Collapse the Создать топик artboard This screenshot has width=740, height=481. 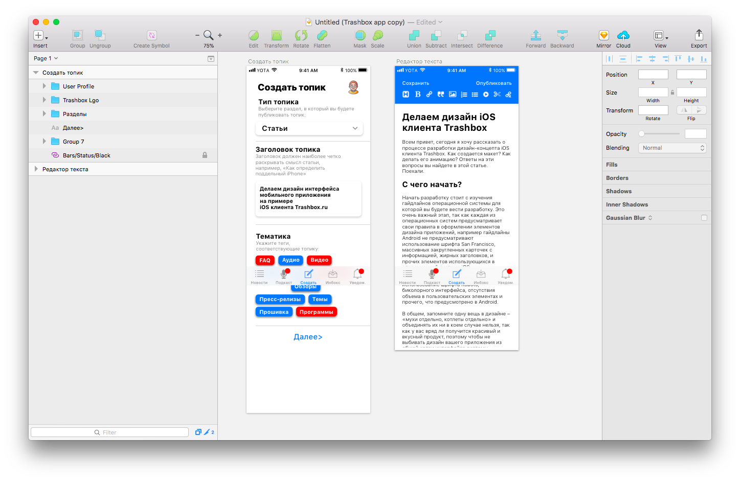coord(36,73)
